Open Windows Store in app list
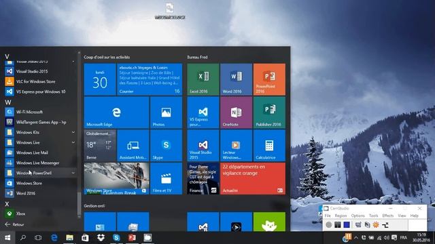Screen dimensions: 435x244 (40, 183)
